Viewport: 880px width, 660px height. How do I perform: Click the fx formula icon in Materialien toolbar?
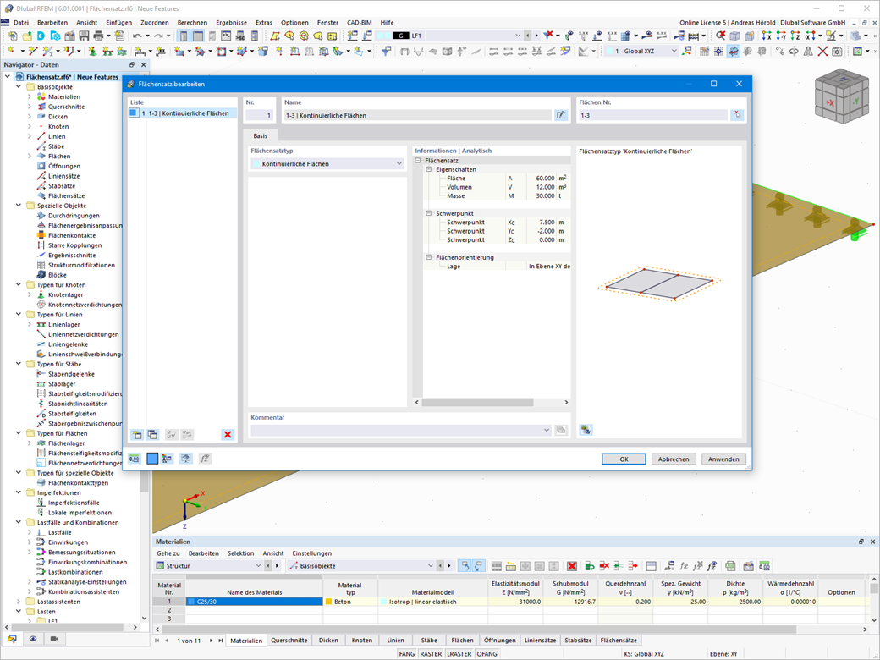(x=684, y=566)
